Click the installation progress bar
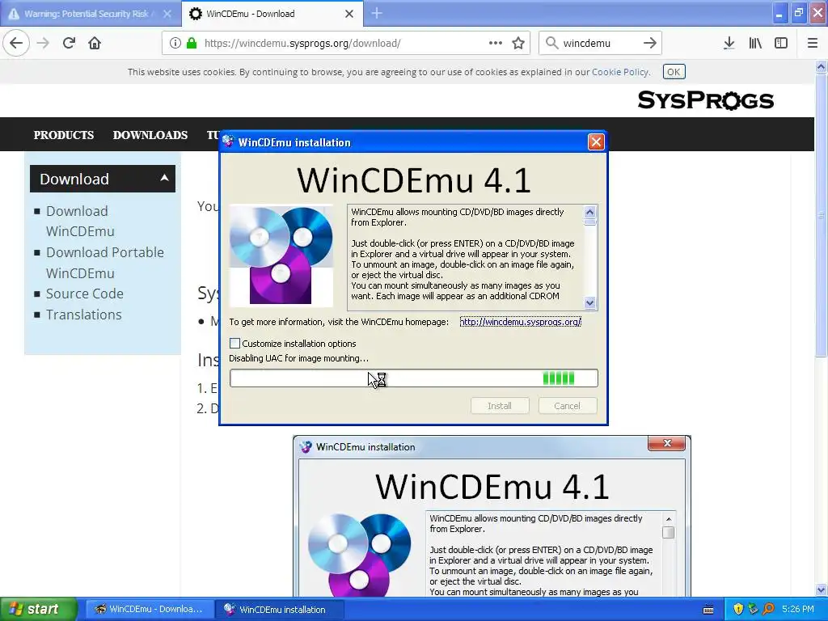 tap(413, 378)
